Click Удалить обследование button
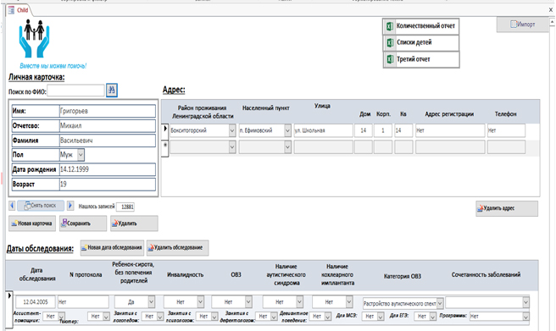This screenshot has width=556, height=331. point(178,248)
